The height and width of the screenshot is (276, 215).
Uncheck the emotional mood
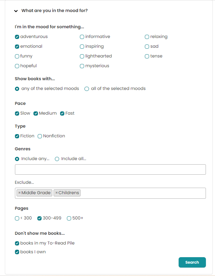(17, 46)
